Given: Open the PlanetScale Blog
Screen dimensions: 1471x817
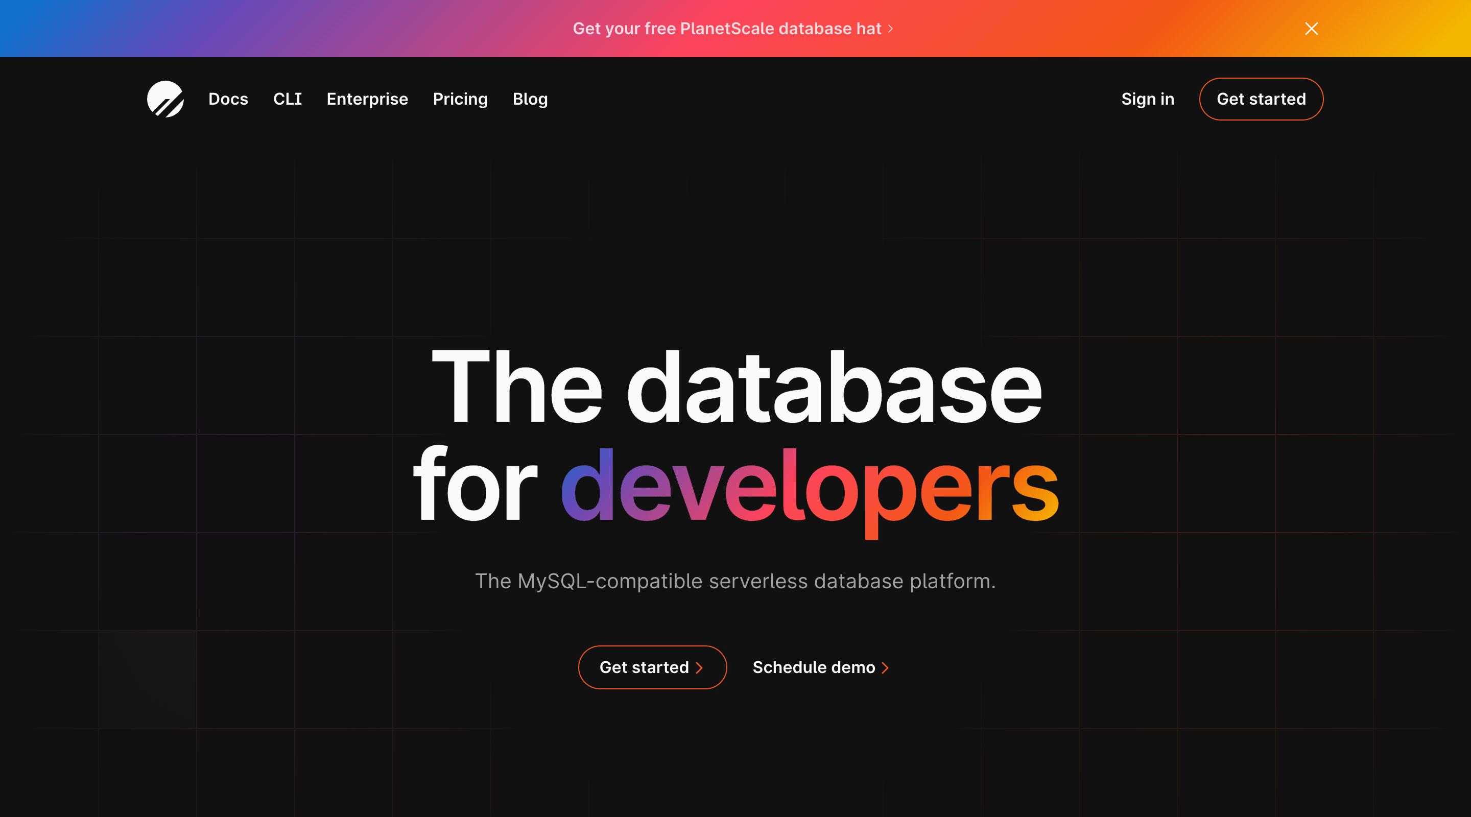Looking at the screenshot, I should coord(529,99).
